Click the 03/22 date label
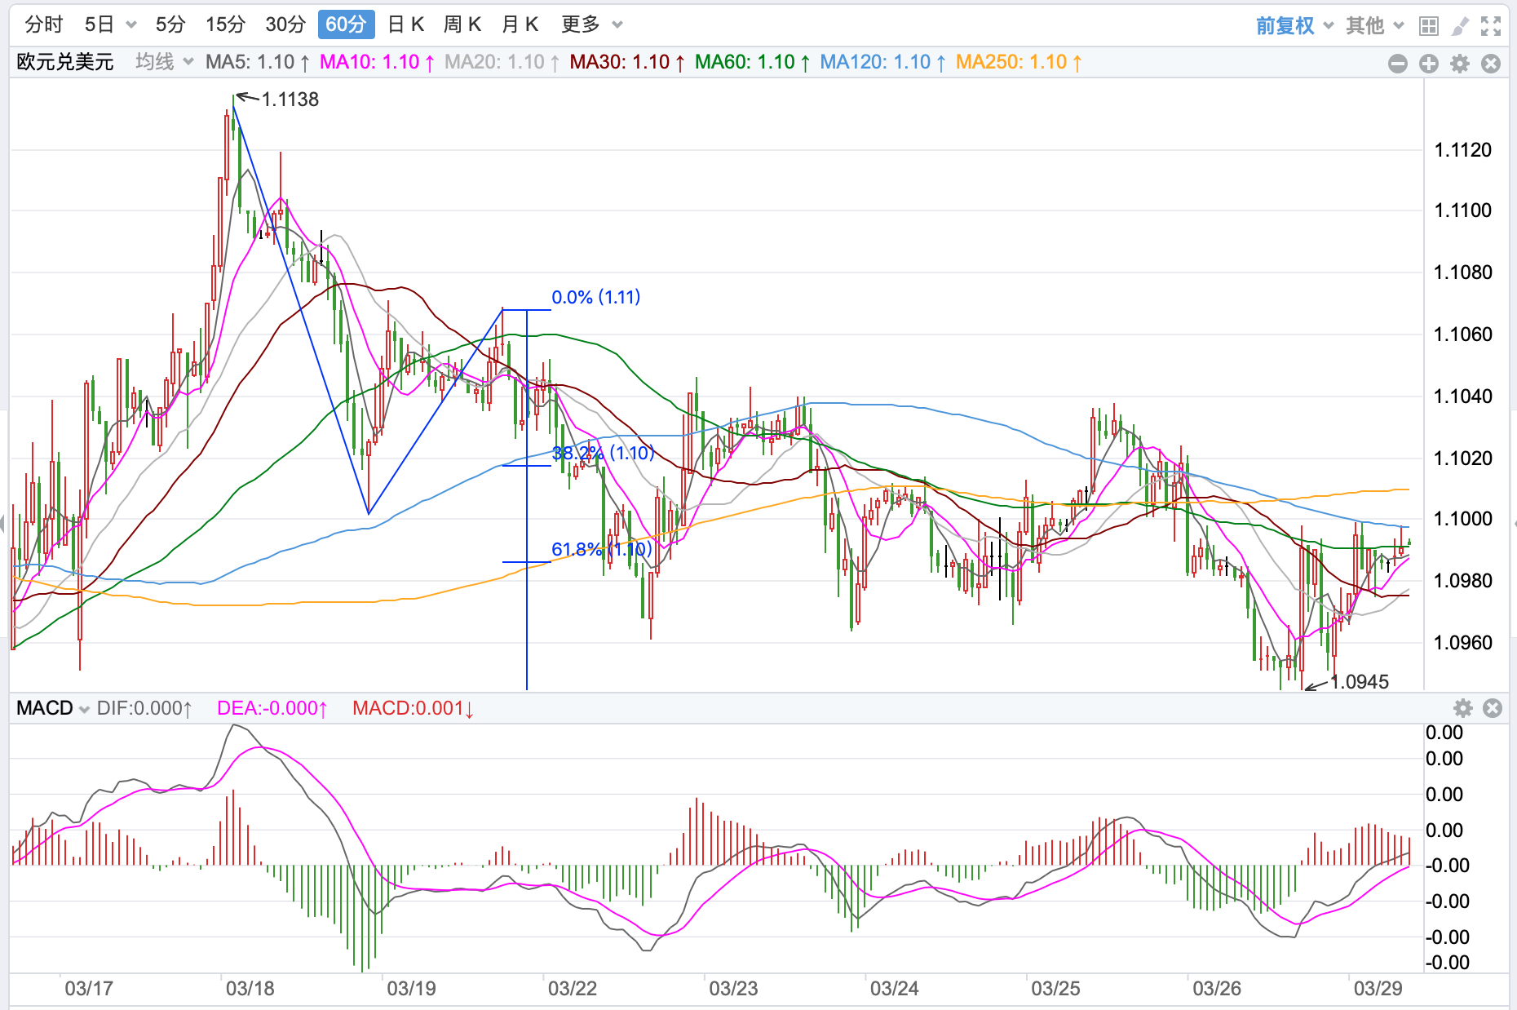Viewport: 1517px width, 1010px height. (573, 989)
